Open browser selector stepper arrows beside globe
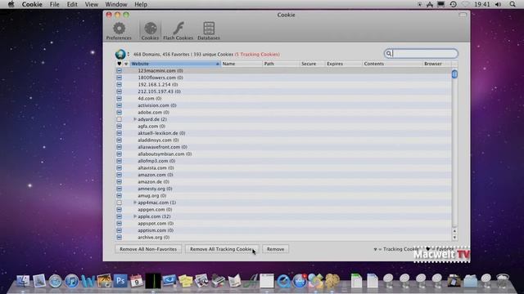This screenshot has height=294, width=524. tap(128, 54)
